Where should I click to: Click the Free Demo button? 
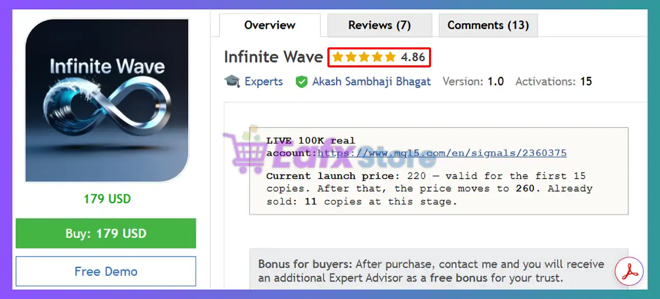(x=106, y=271)
